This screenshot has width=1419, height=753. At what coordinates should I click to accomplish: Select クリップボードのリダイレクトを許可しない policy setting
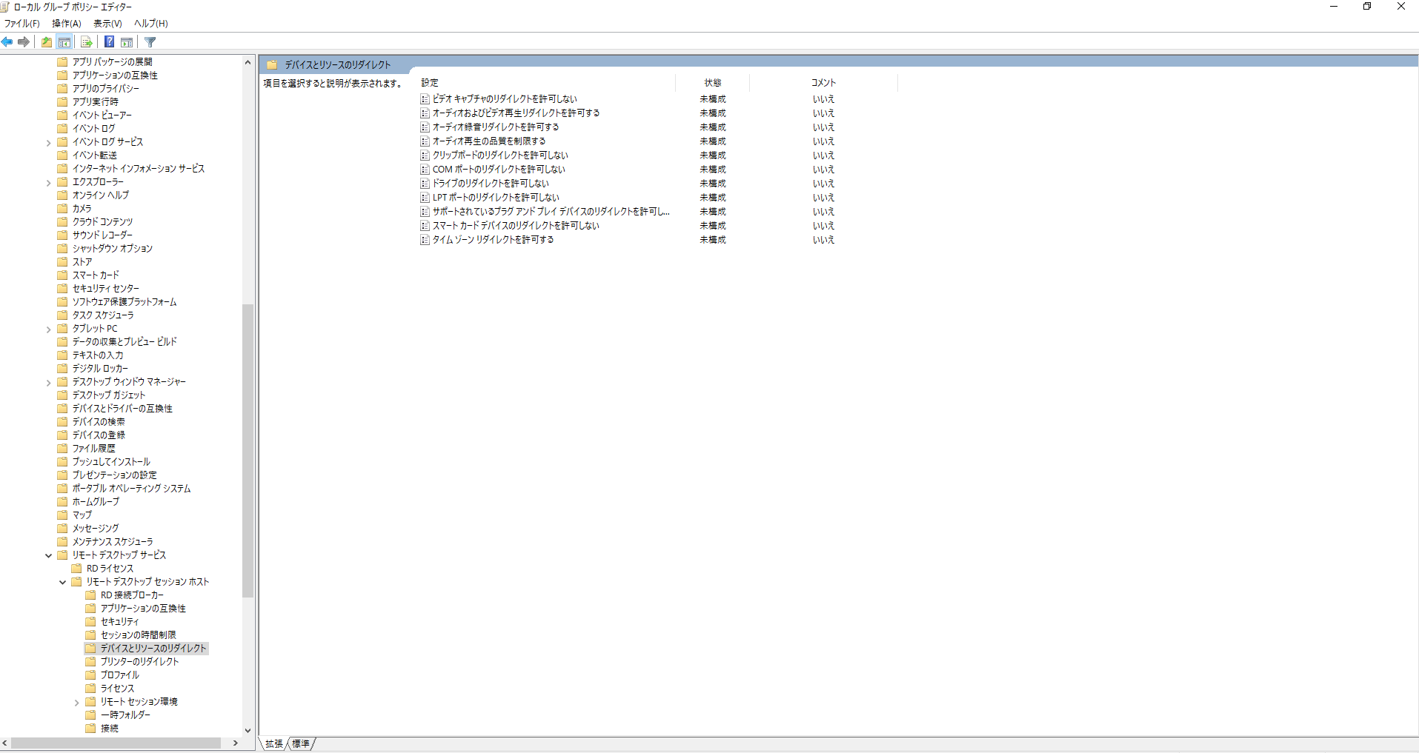click(x=500, y=155)
